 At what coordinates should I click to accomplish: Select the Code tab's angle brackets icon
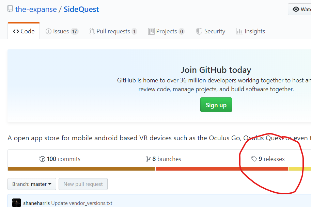(x=16, y=31)
